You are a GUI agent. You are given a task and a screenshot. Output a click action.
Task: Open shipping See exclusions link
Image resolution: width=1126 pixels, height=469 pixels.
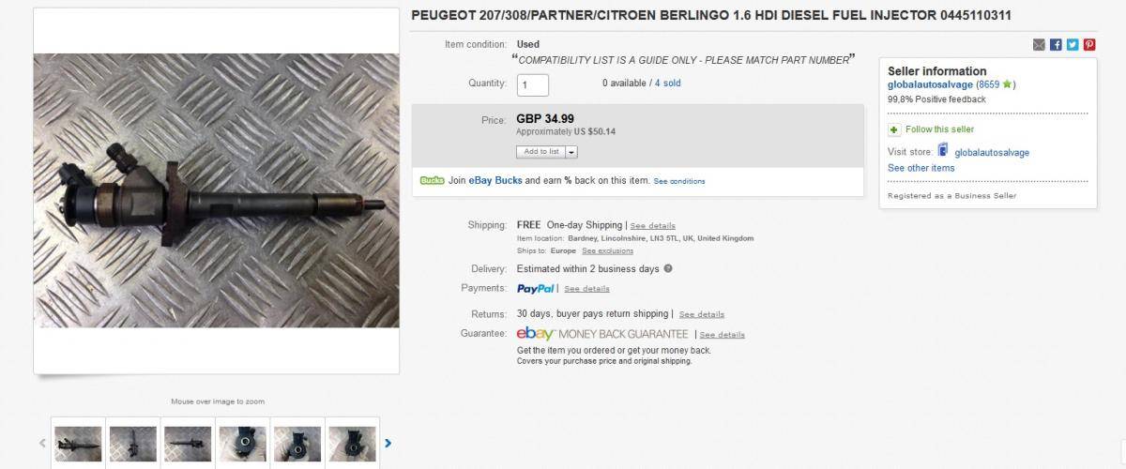coord(607,251)
